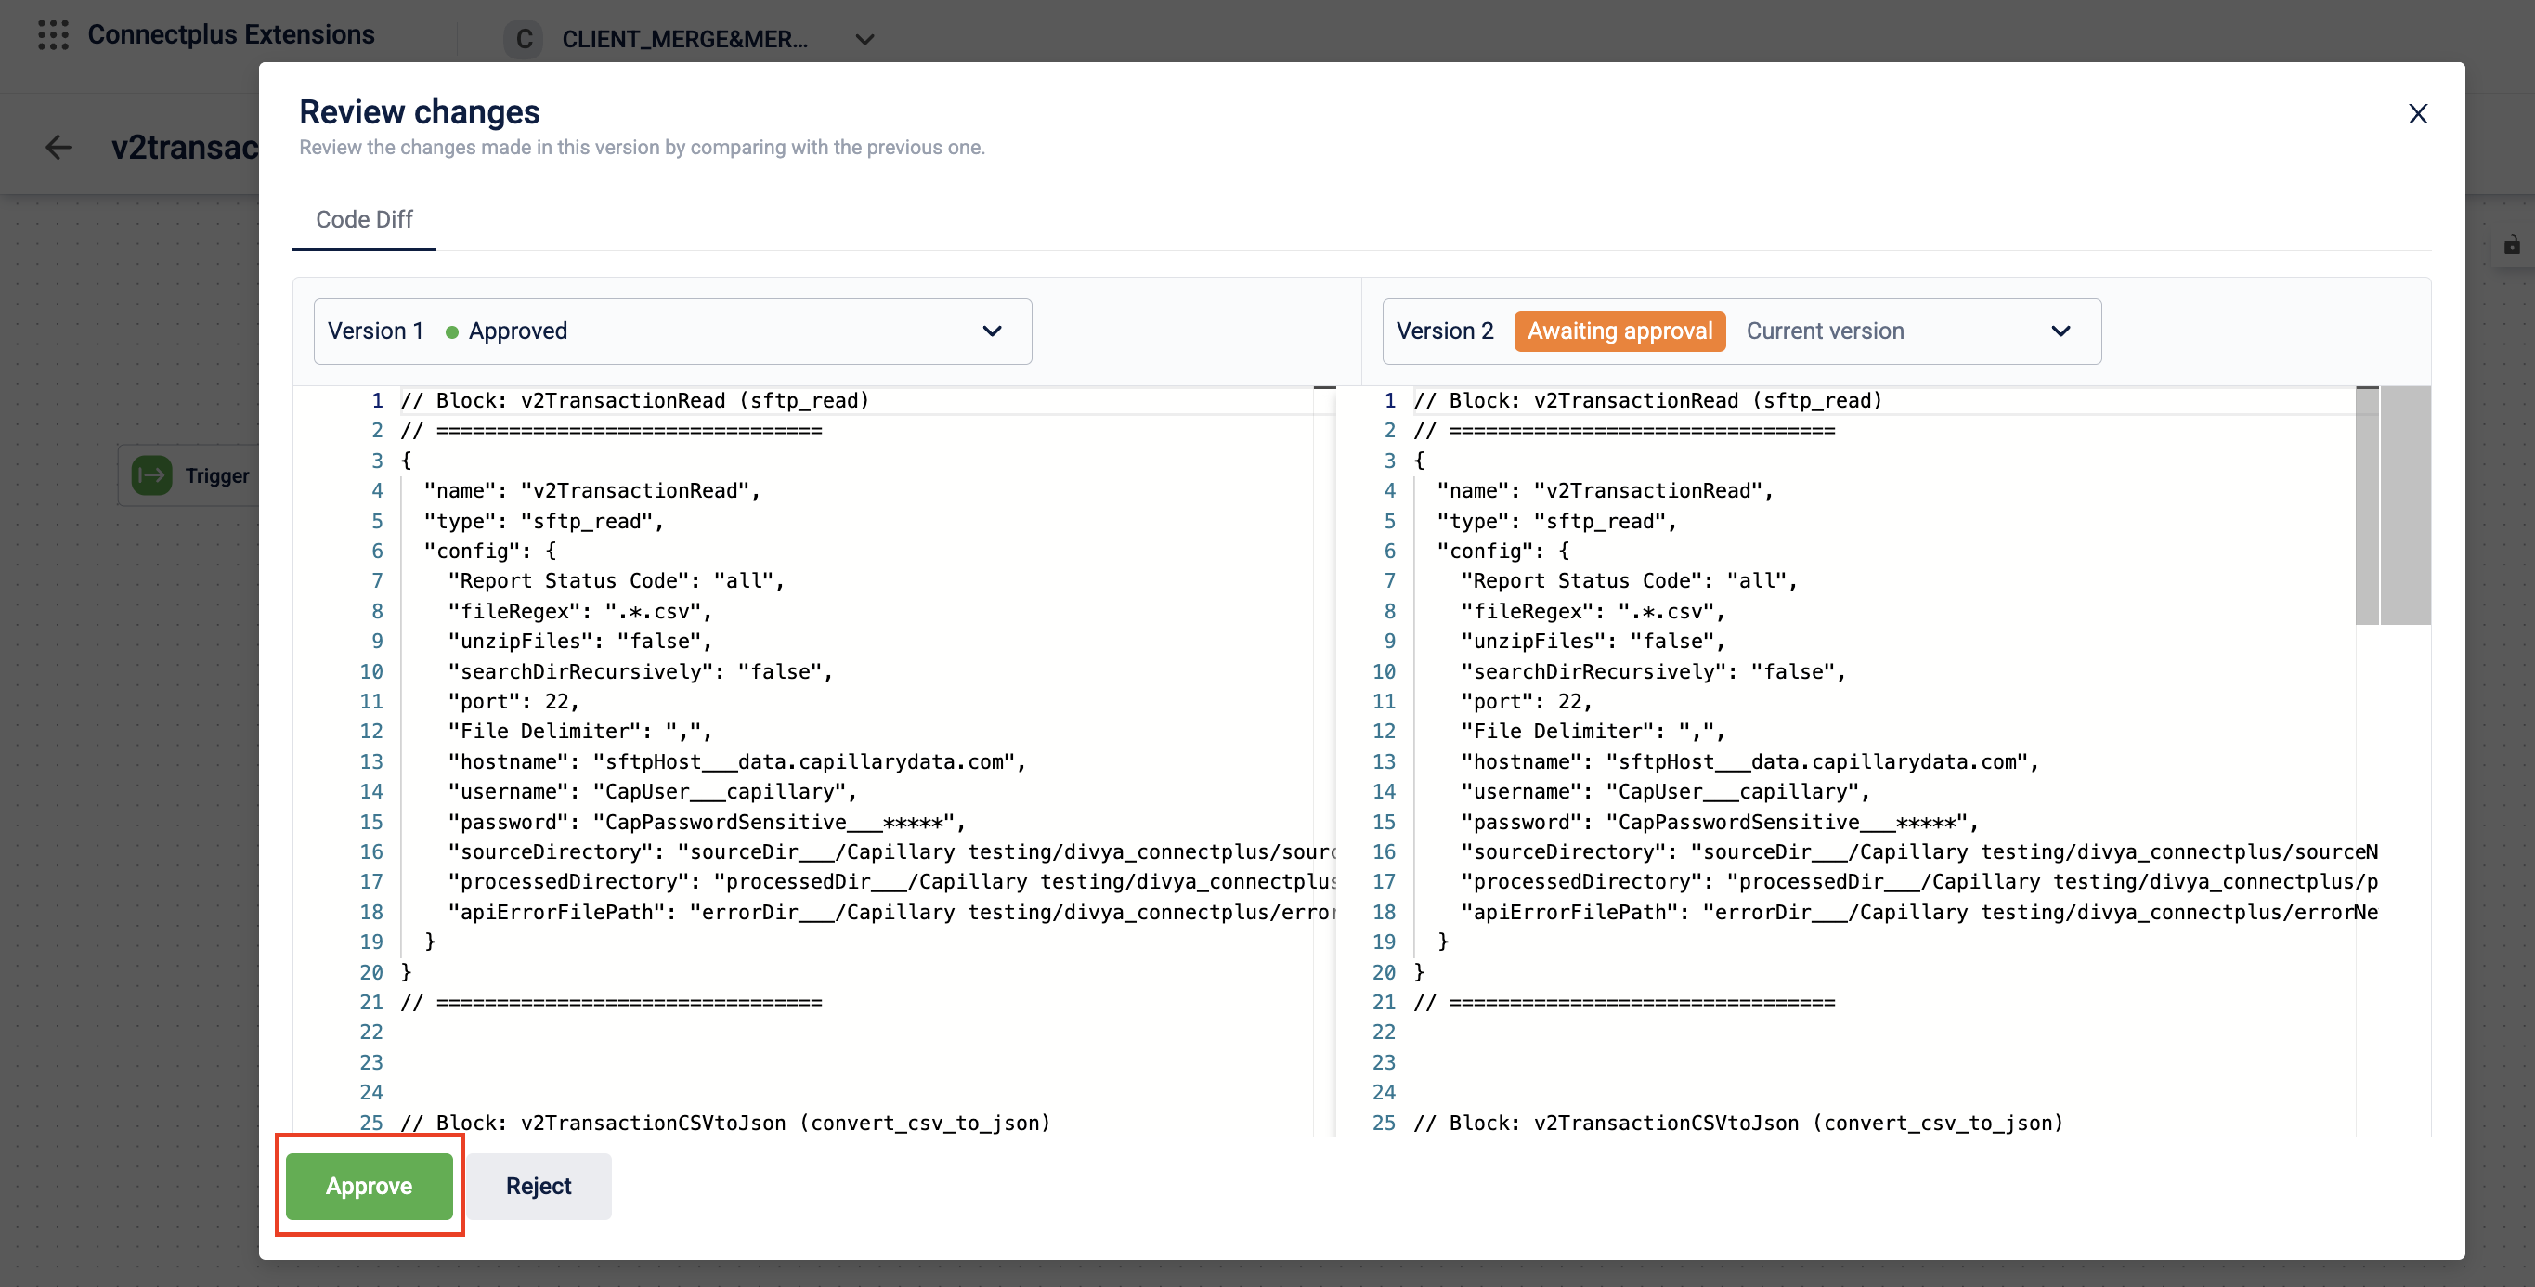Click the green Approved status dot

click(x=451, y=332)
